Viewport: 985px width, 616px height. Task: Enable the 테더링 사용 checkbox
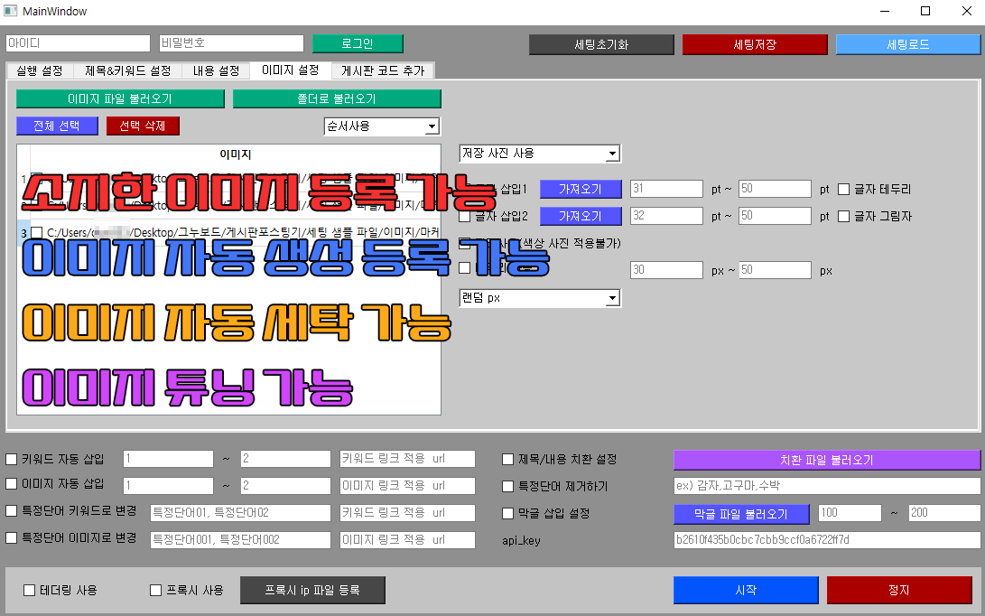tap(29, 591)
